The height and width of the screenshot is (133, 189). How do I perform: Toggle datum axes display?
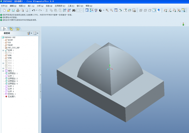[x=170, y=10]
